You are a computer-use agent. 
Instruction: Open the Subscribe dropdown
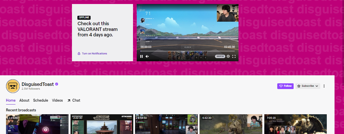click(308, 86)
